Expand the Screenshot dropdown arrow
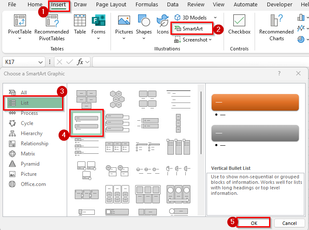The height and width of the screenshot is (230, 309). pyautogui.click(x=210, y=40)
